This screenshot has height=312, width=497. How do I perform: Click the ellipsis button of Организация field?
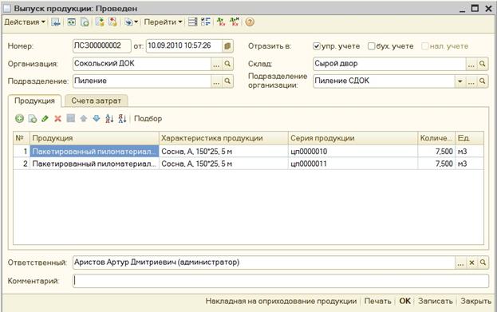(x=216, y=64)
